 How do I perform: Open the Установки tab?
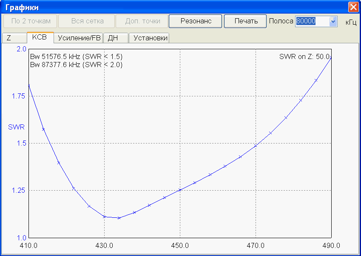[151, 38]
